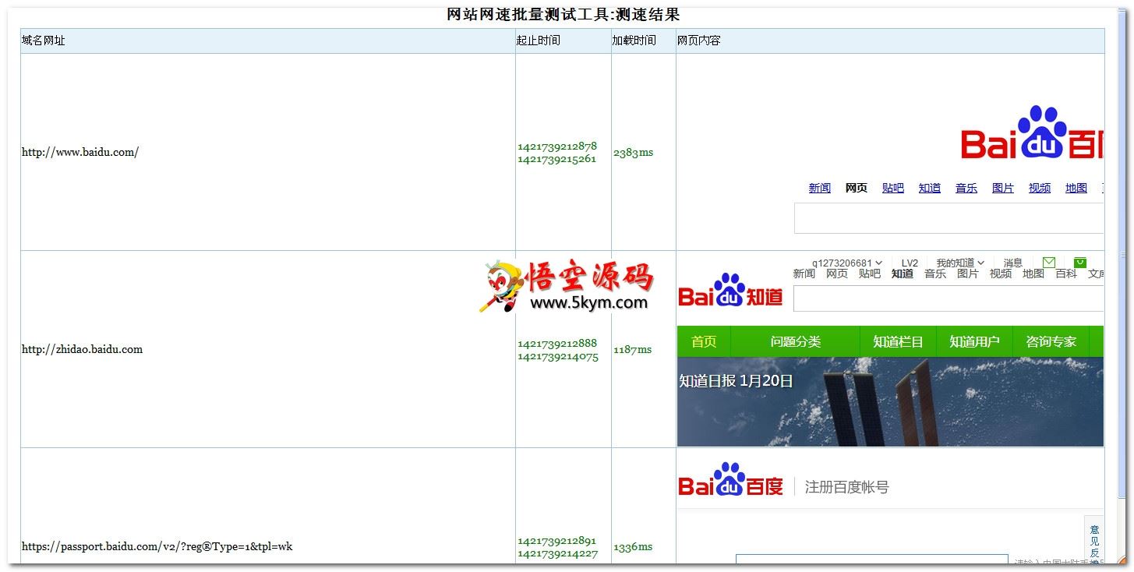The width and height of the screenshot is (1134, 572).
Task: Click the Baidu logo beside 注册百度帐号
Action: point(730,479)
